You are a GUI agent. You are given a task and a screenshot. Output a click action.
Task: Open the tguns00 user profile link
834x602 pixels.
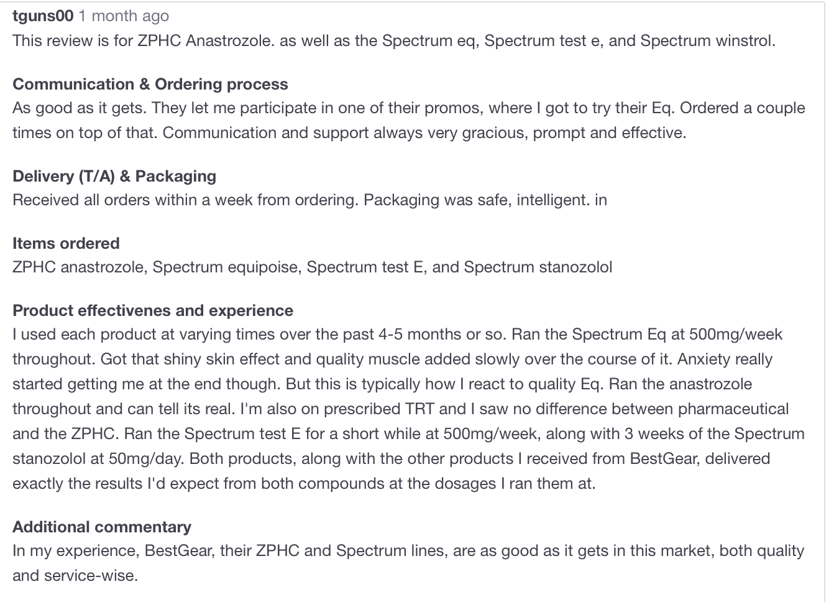(43, 16)
